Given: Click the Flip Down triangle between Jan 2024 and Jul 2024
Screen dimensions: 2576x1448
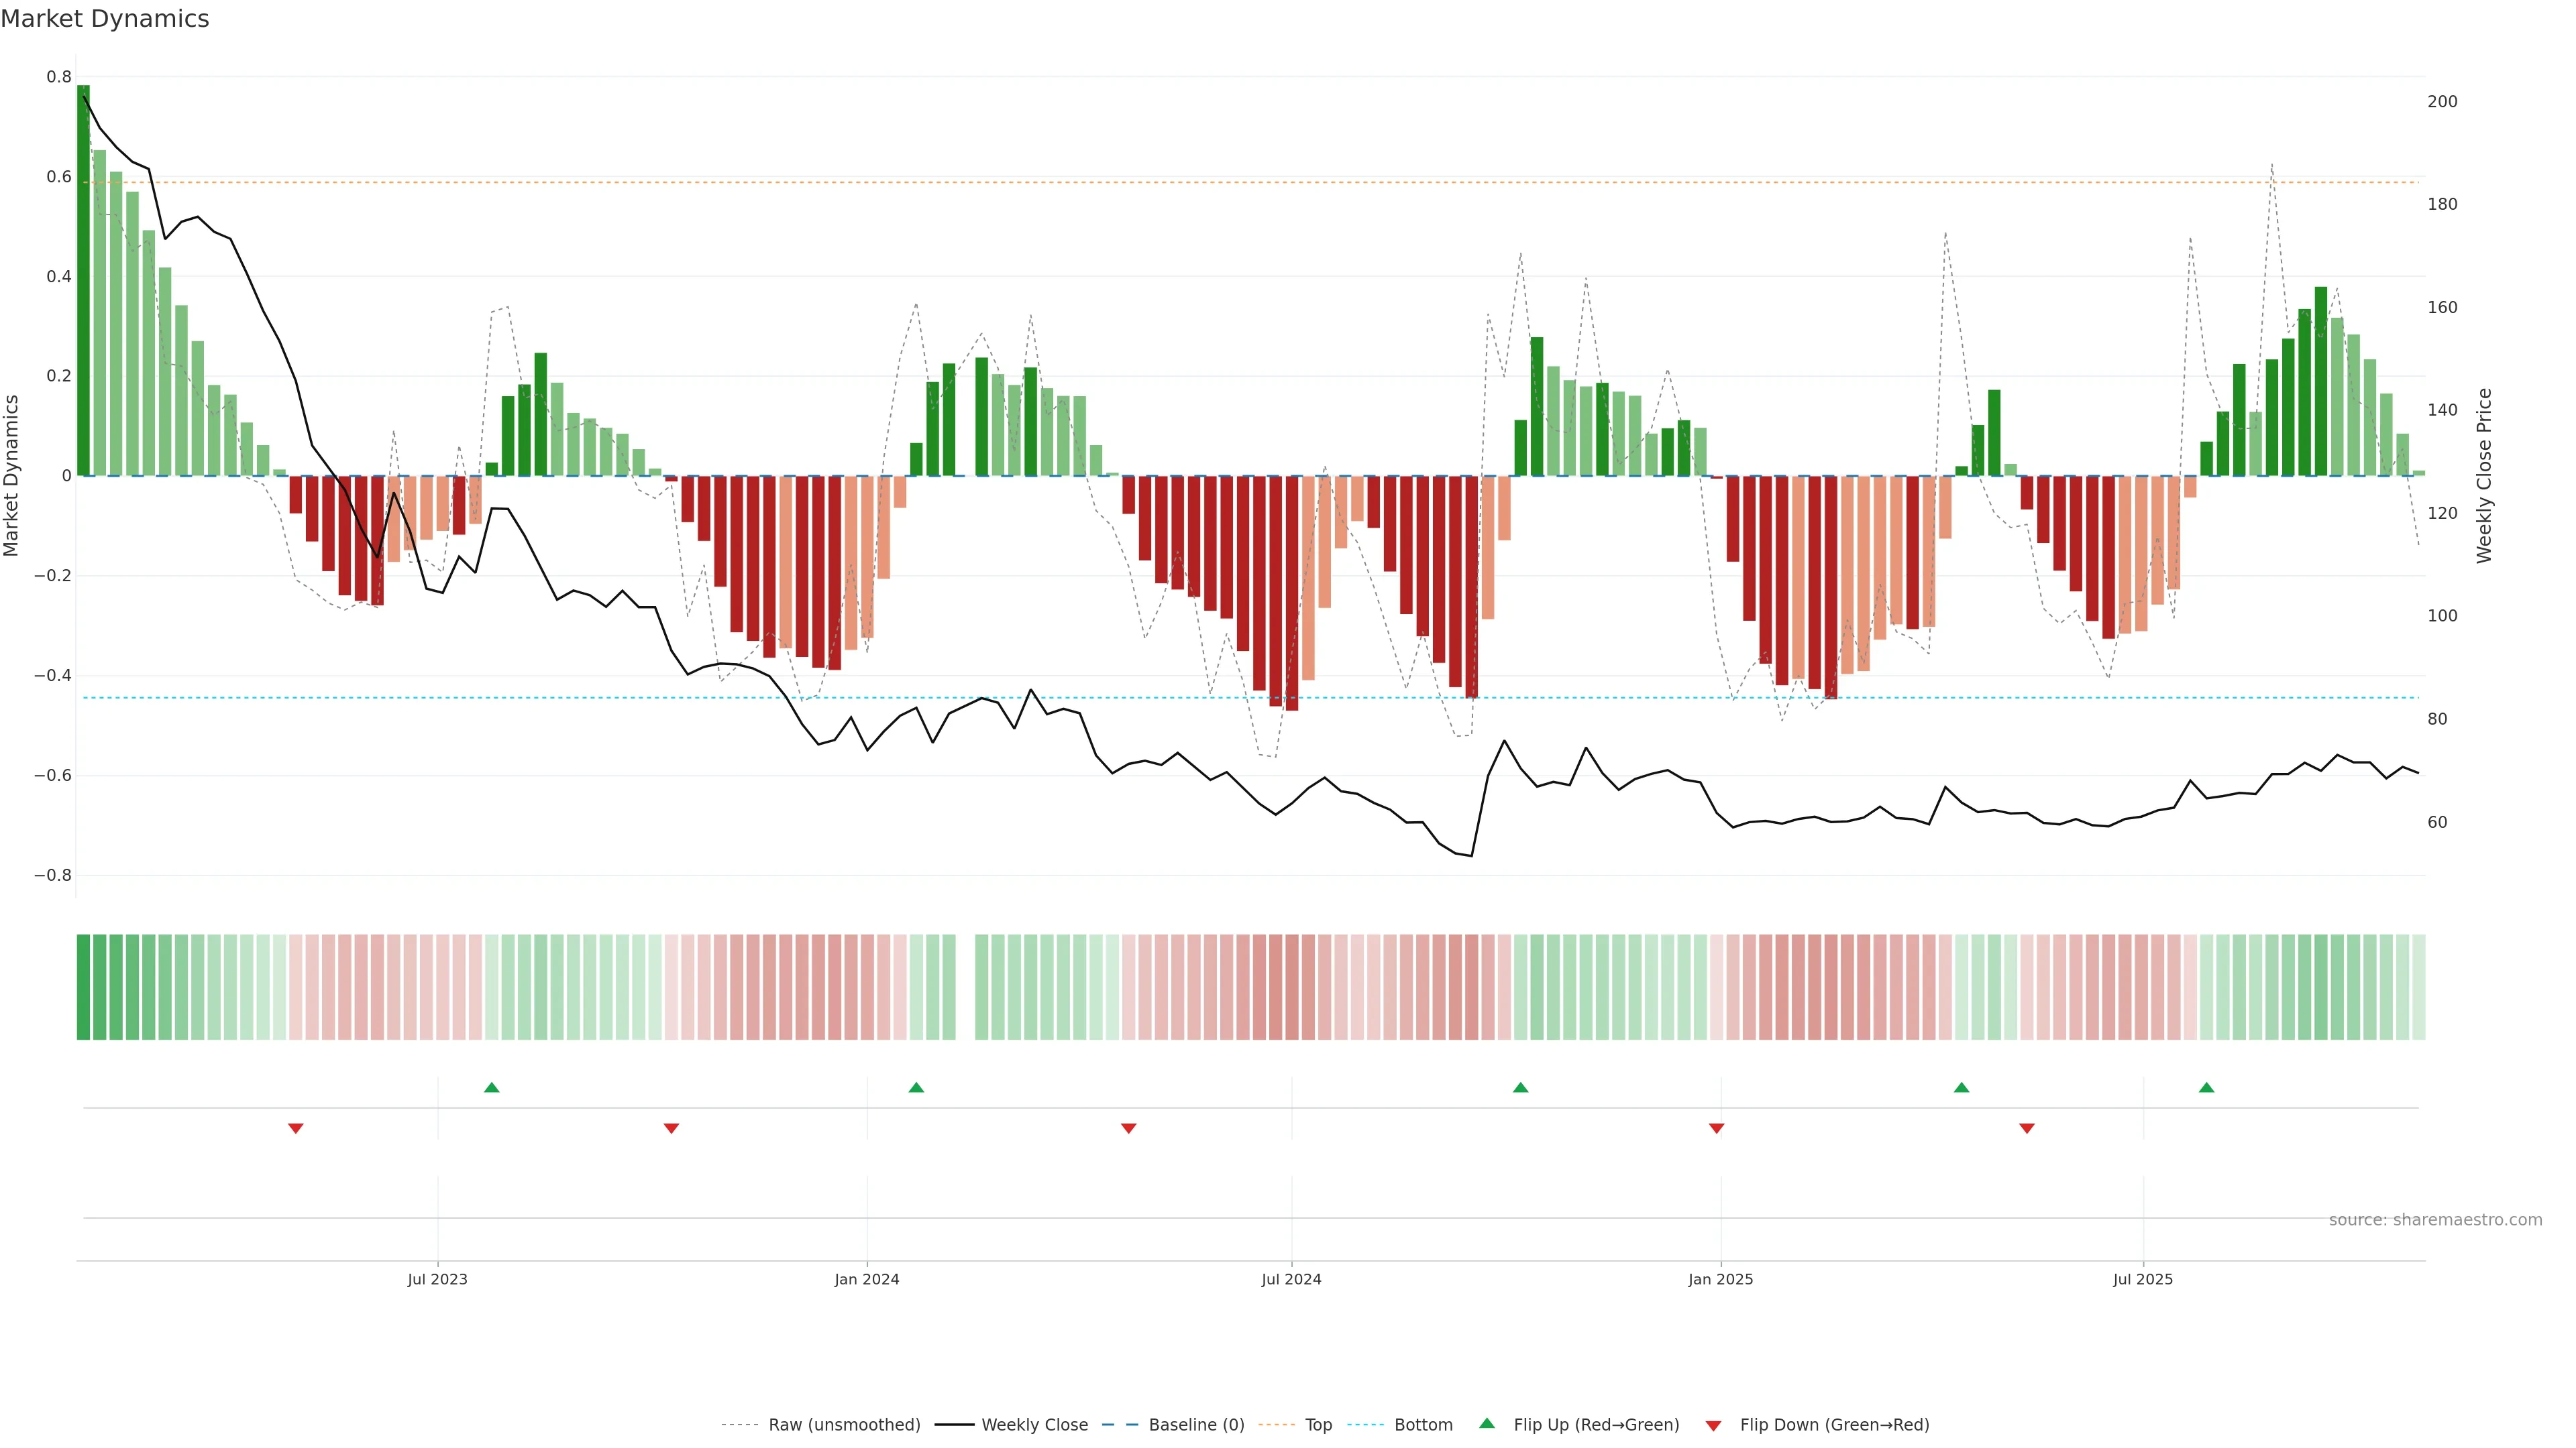Looking at the screenshot, I should (x=1128, y=1128).
